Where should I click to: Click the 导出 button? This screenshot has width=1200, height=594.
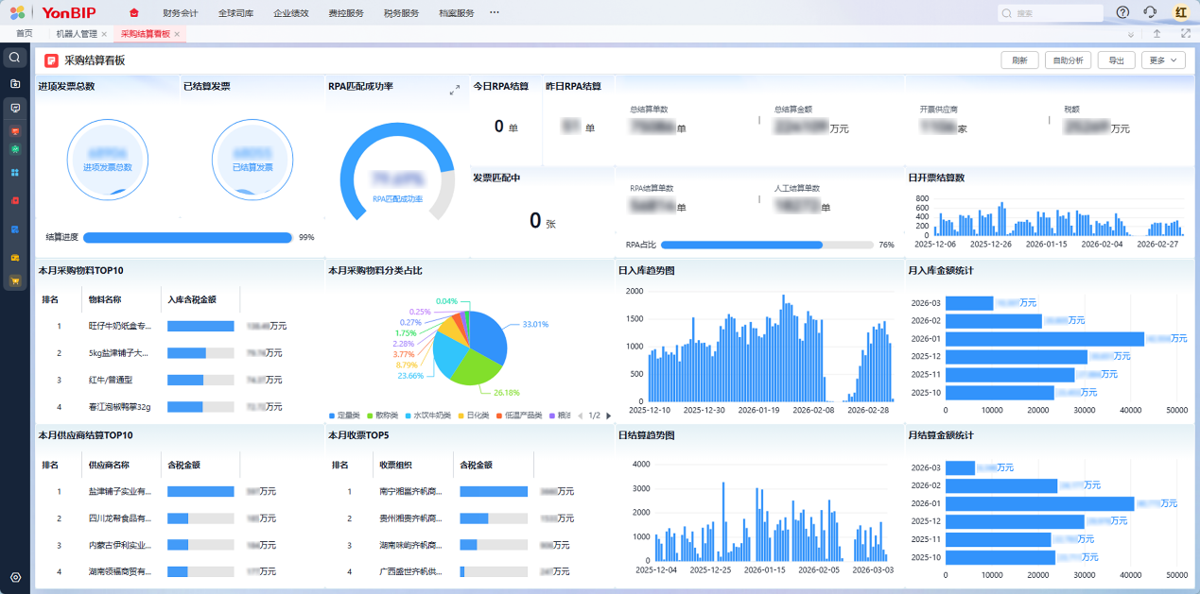click(1117, 60)
